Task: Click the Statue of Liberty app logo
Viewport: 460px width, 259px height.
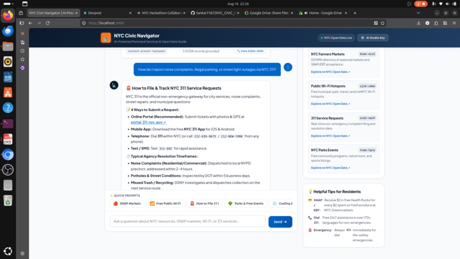Action: click(106, 38)
